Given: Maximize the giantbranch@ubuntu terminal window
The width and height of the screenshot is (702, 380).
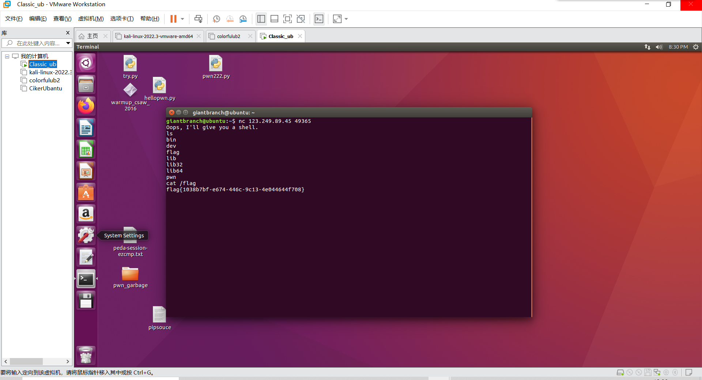Looking at the screenshot, I should tap(185, 113).
